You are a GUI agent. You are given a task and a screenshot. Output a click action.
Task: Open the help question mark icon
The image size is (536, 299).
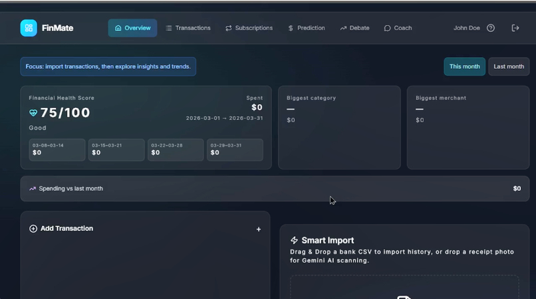491,28
